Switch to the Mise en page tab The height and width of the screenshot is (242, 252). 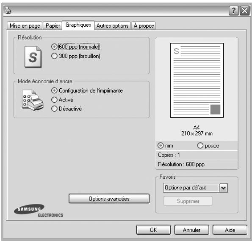coord(25,26)
